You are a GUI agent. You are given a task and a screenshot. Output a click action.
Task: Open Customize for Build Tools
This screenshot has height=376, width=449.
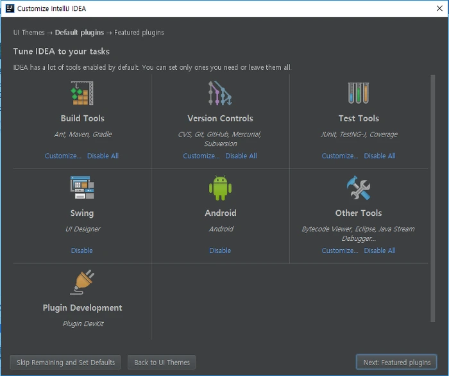coord(64,156)
